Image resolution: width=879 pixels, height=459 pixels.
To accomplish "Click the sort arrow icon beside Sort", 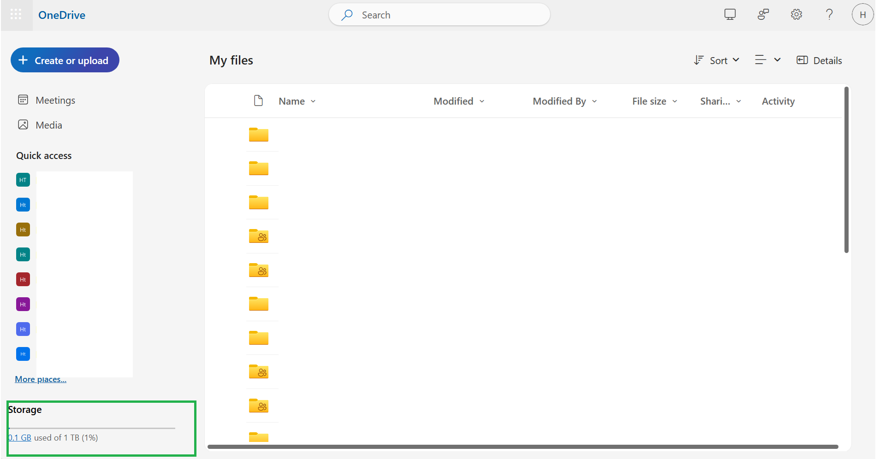I will pyautogui.click(x=699, y=60).
